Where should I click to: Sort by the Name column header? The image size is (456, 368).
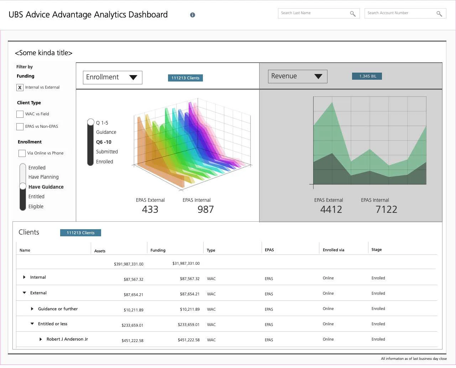[25, 250]
